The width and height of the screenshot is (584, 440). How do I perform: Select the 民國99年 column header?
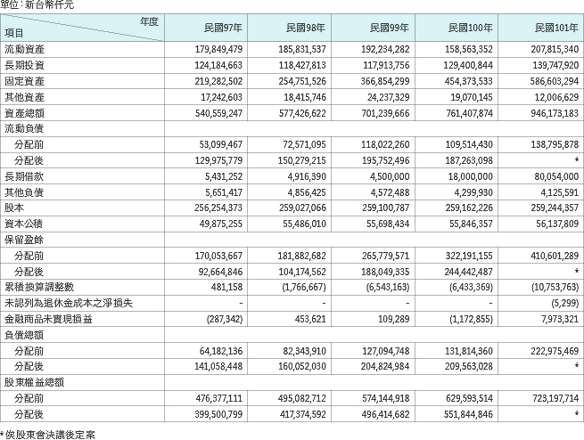tap(390, 28)
